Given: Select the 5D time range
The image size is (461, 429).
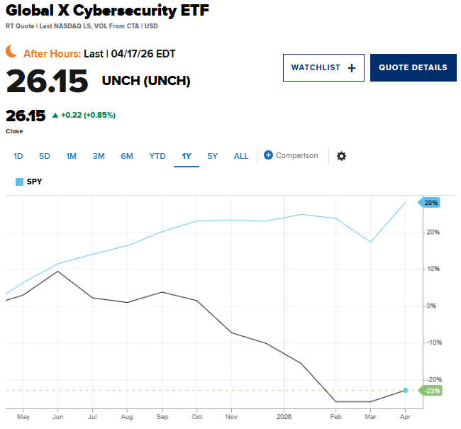Looking at the screenshot, I should pos(45,156).
